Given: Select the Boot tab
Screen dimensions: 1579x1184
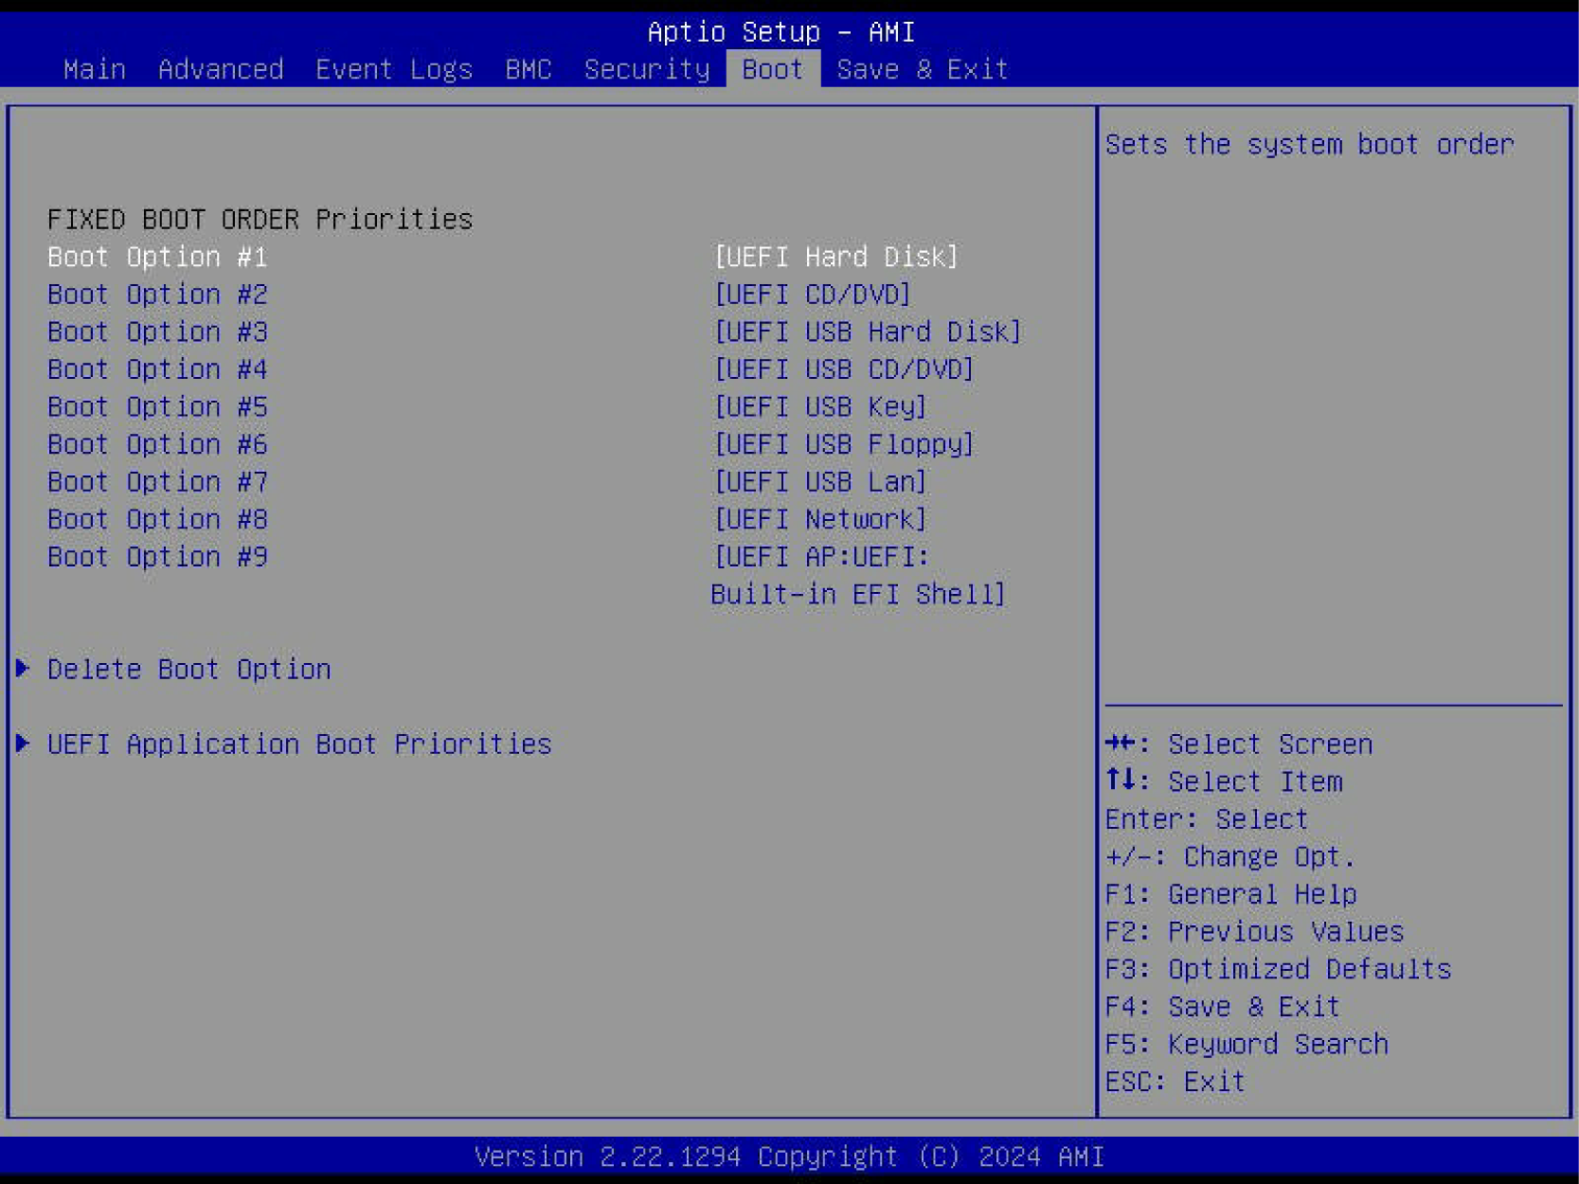Looking at the screenshot, I should point(773,69).
